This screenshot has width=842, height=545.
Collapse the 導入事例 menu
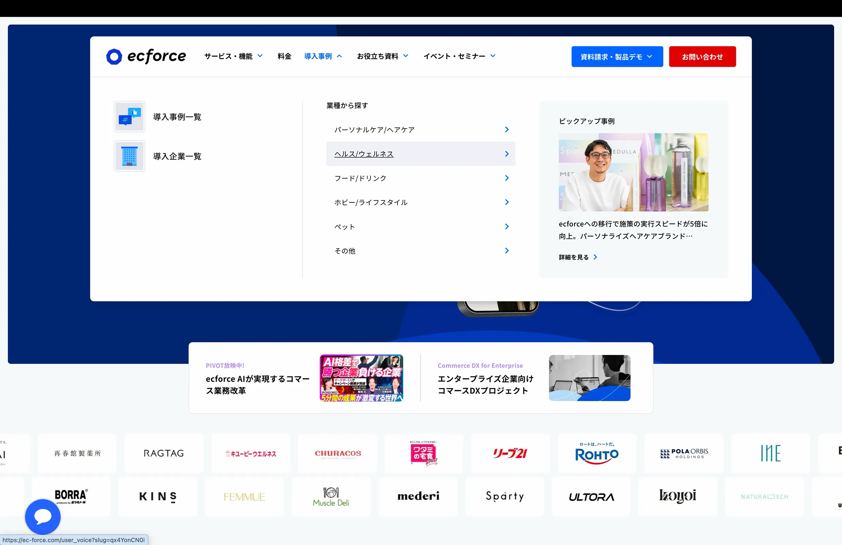pyautogui.click(x=323, y=56)
